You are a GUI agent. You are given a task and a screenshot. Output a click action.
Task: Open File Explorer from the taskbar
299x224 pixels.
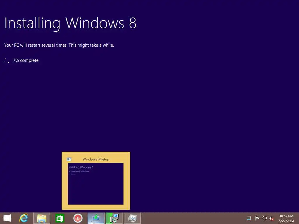tap(42, 218)
